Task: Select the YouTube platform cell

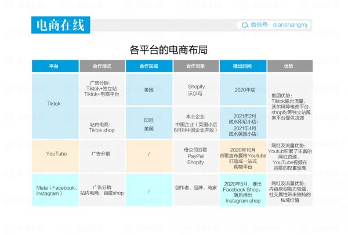Action: coord(54,154)
